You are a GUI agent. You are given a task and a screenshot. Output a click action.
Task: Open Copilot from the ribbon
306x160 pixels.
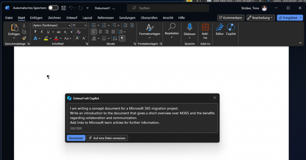pyautogui.click(x=231, y=29)
